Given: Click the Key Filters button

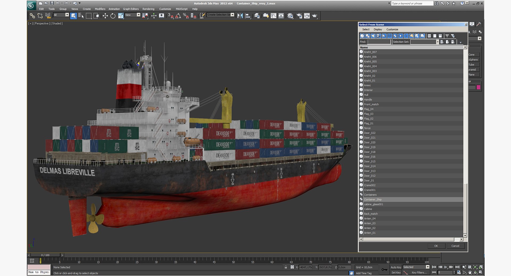Looking at the screenshot, I should (419, 273).
